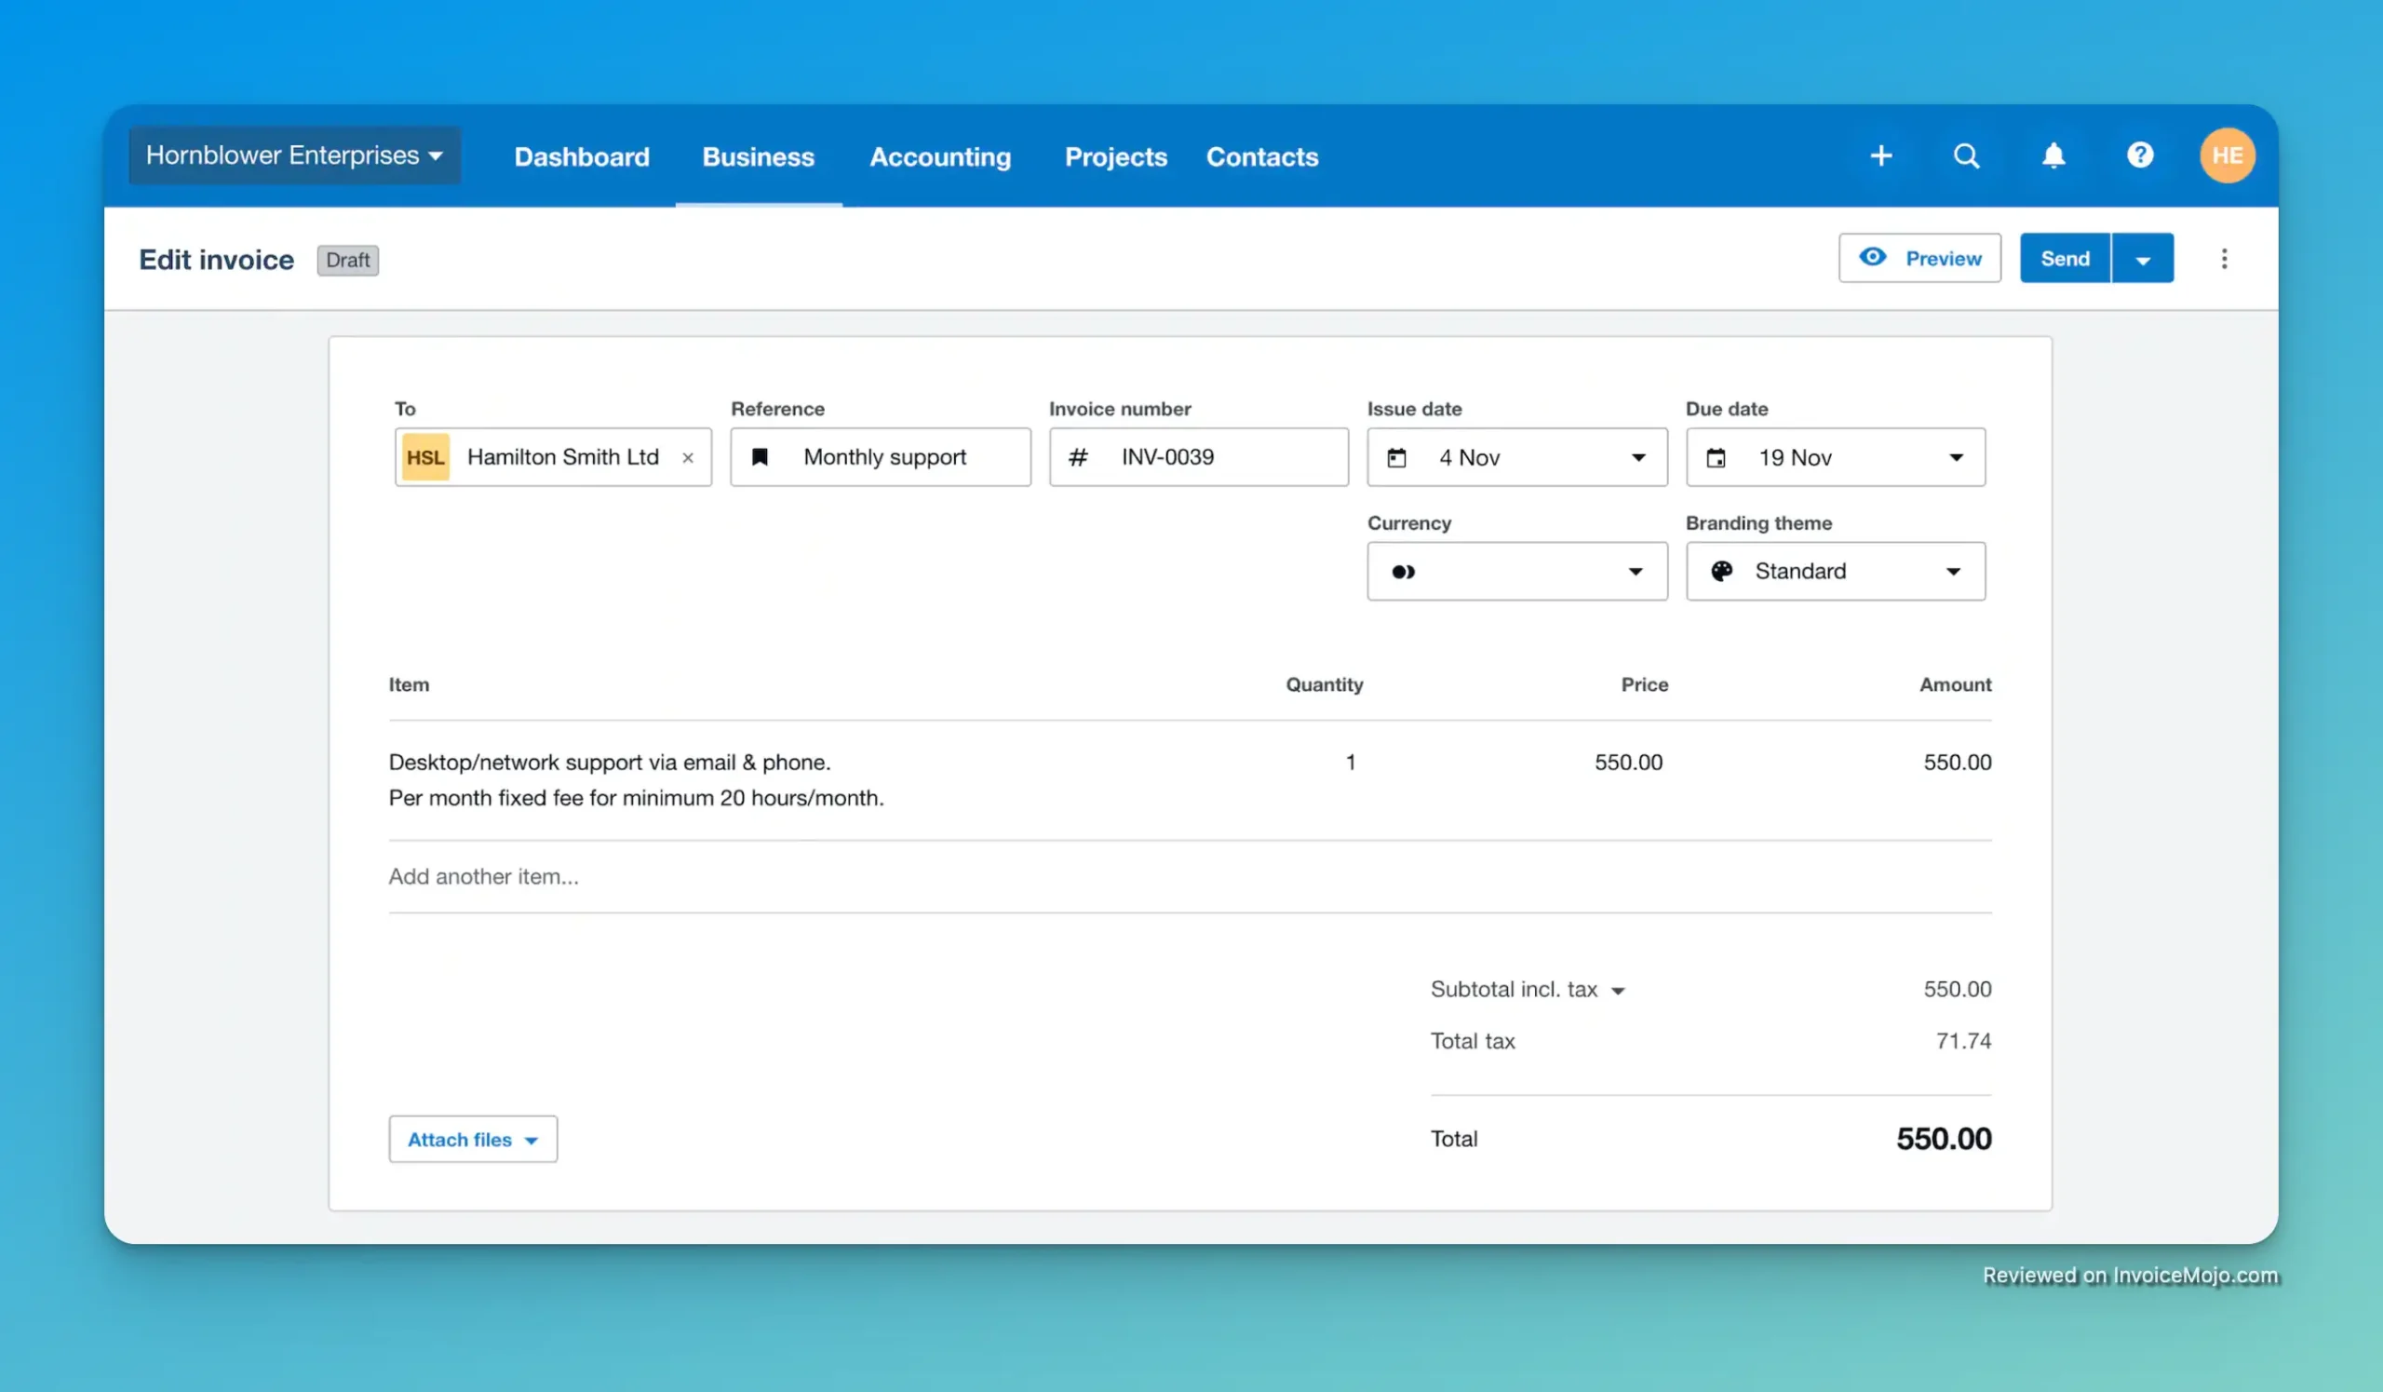
Task: Open the three-dot overflow menu
Action: (2224, 257)
